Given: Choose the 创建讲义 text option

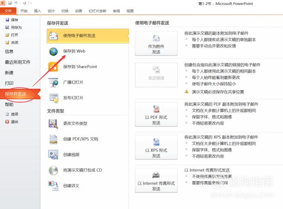Looking at the screenshot, I should (71, 186).
